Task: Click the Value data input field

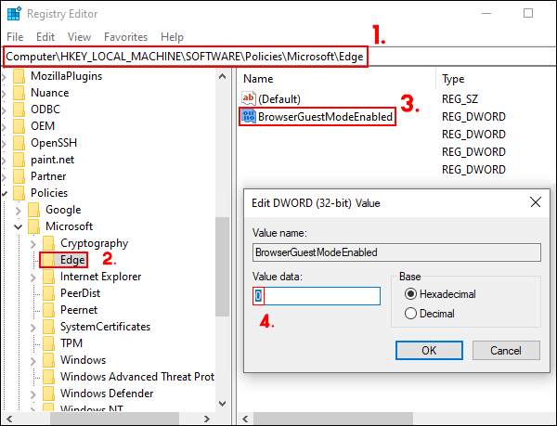Action: pos(317,296)
